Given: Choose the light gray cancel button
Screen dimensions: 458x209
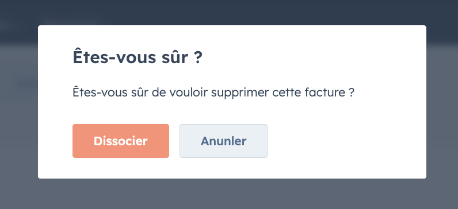Looking at the screenshot, I should coord(223,141).
